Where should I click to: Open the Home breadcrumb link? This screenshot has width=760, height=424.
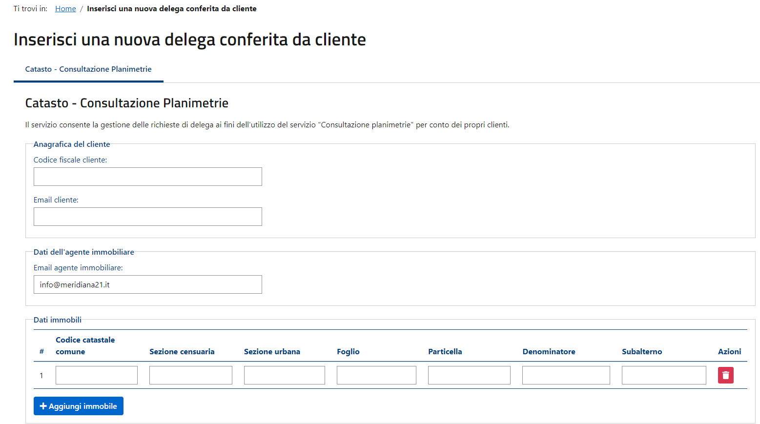pos(65,9)
